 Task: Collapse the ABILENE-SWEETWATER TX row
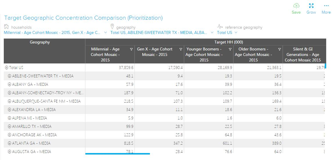point(10,76)
